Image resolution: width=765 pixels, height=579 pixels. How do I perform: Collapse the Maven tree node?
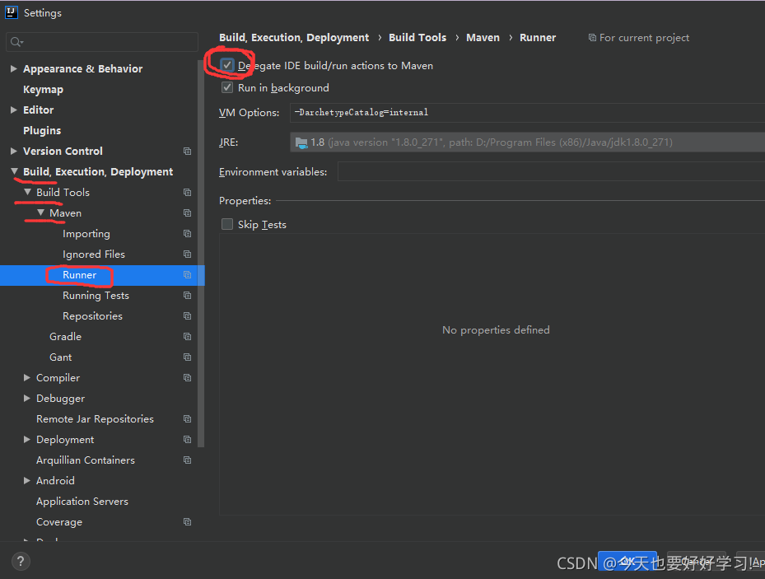point(40,212)
